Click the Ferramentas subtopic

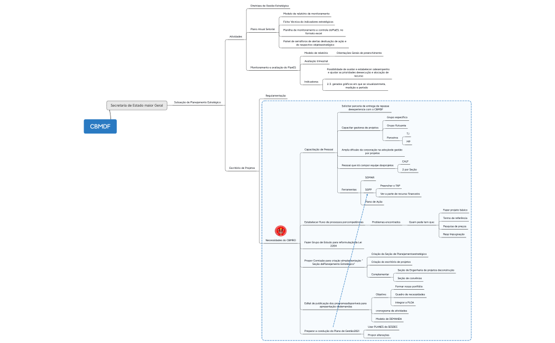coord(349,189)
